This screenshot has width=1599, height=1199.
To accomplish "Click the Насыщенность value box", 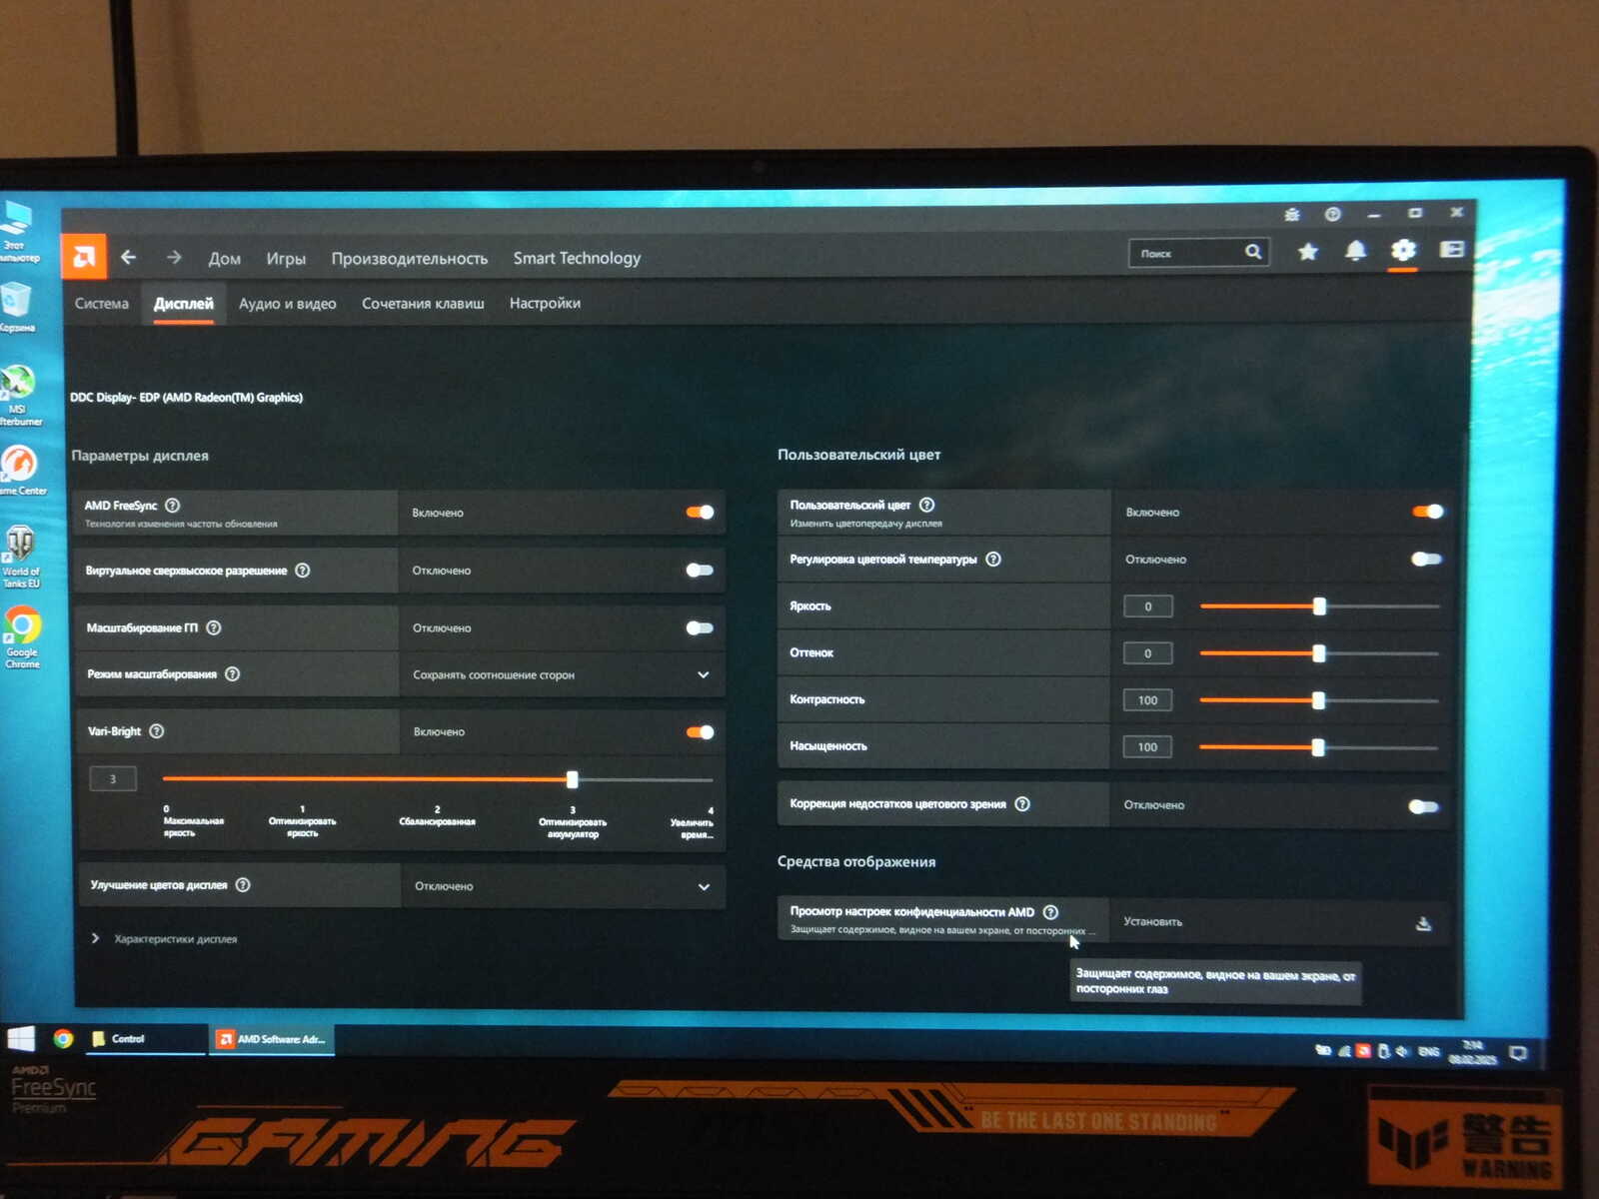I will coord(1148,747).
